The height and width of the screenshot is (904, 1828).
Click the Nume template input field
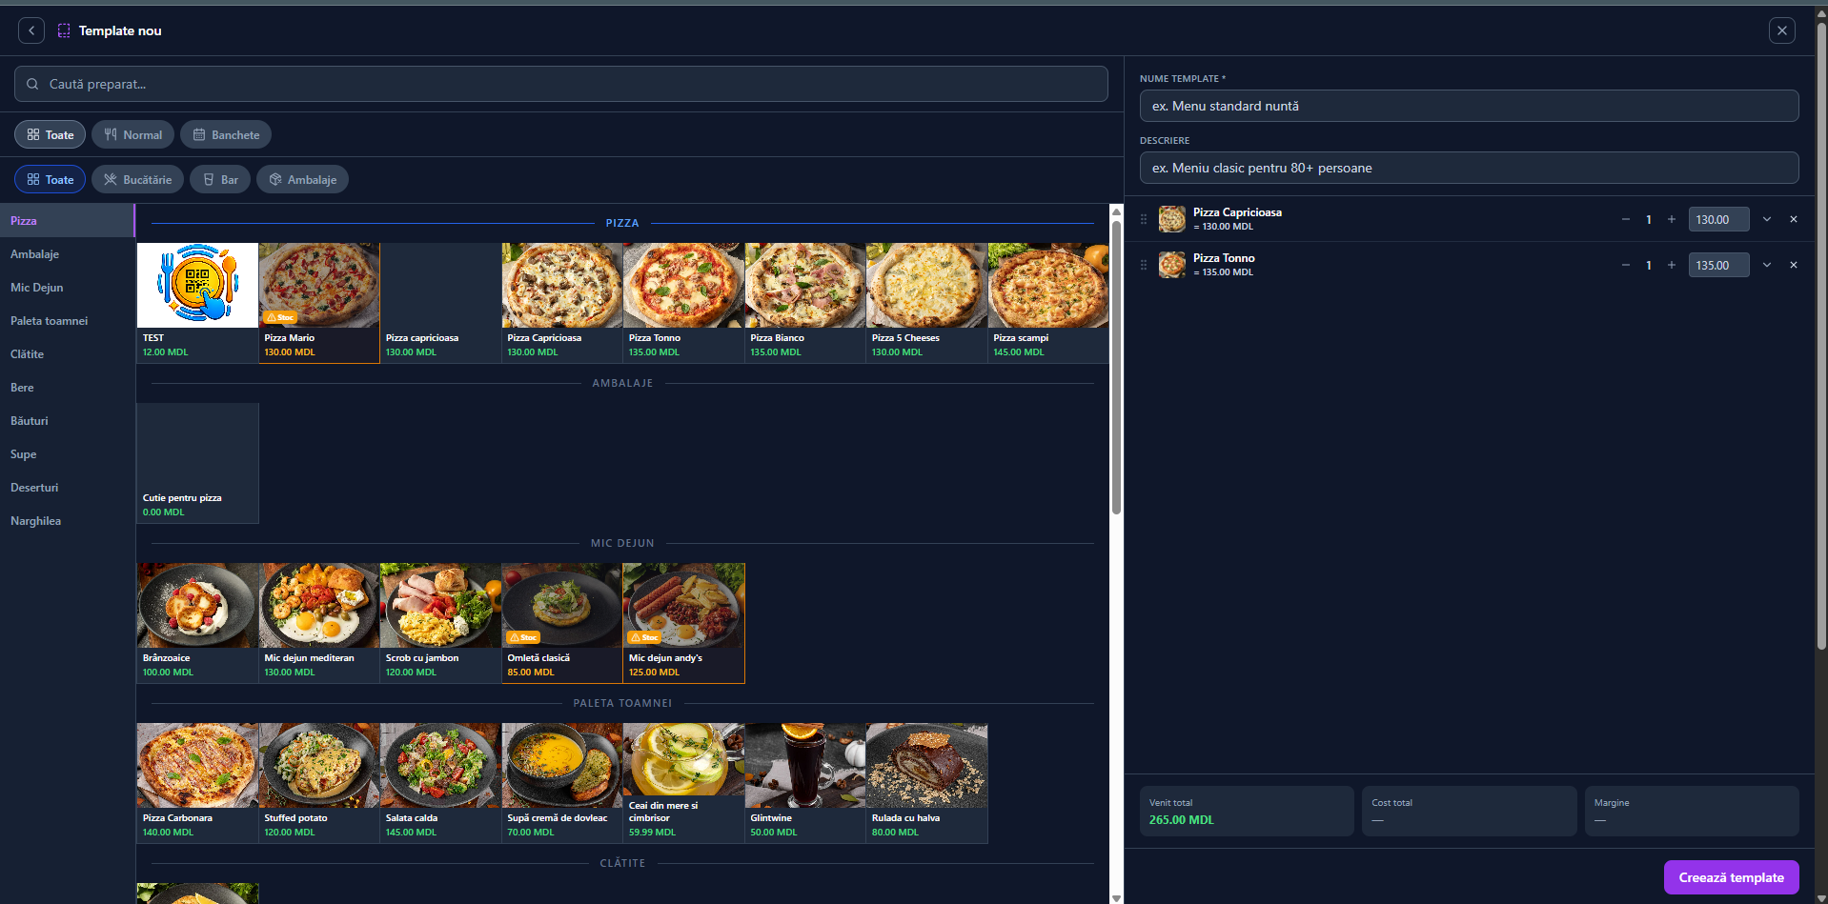[x=1469, y=106]
